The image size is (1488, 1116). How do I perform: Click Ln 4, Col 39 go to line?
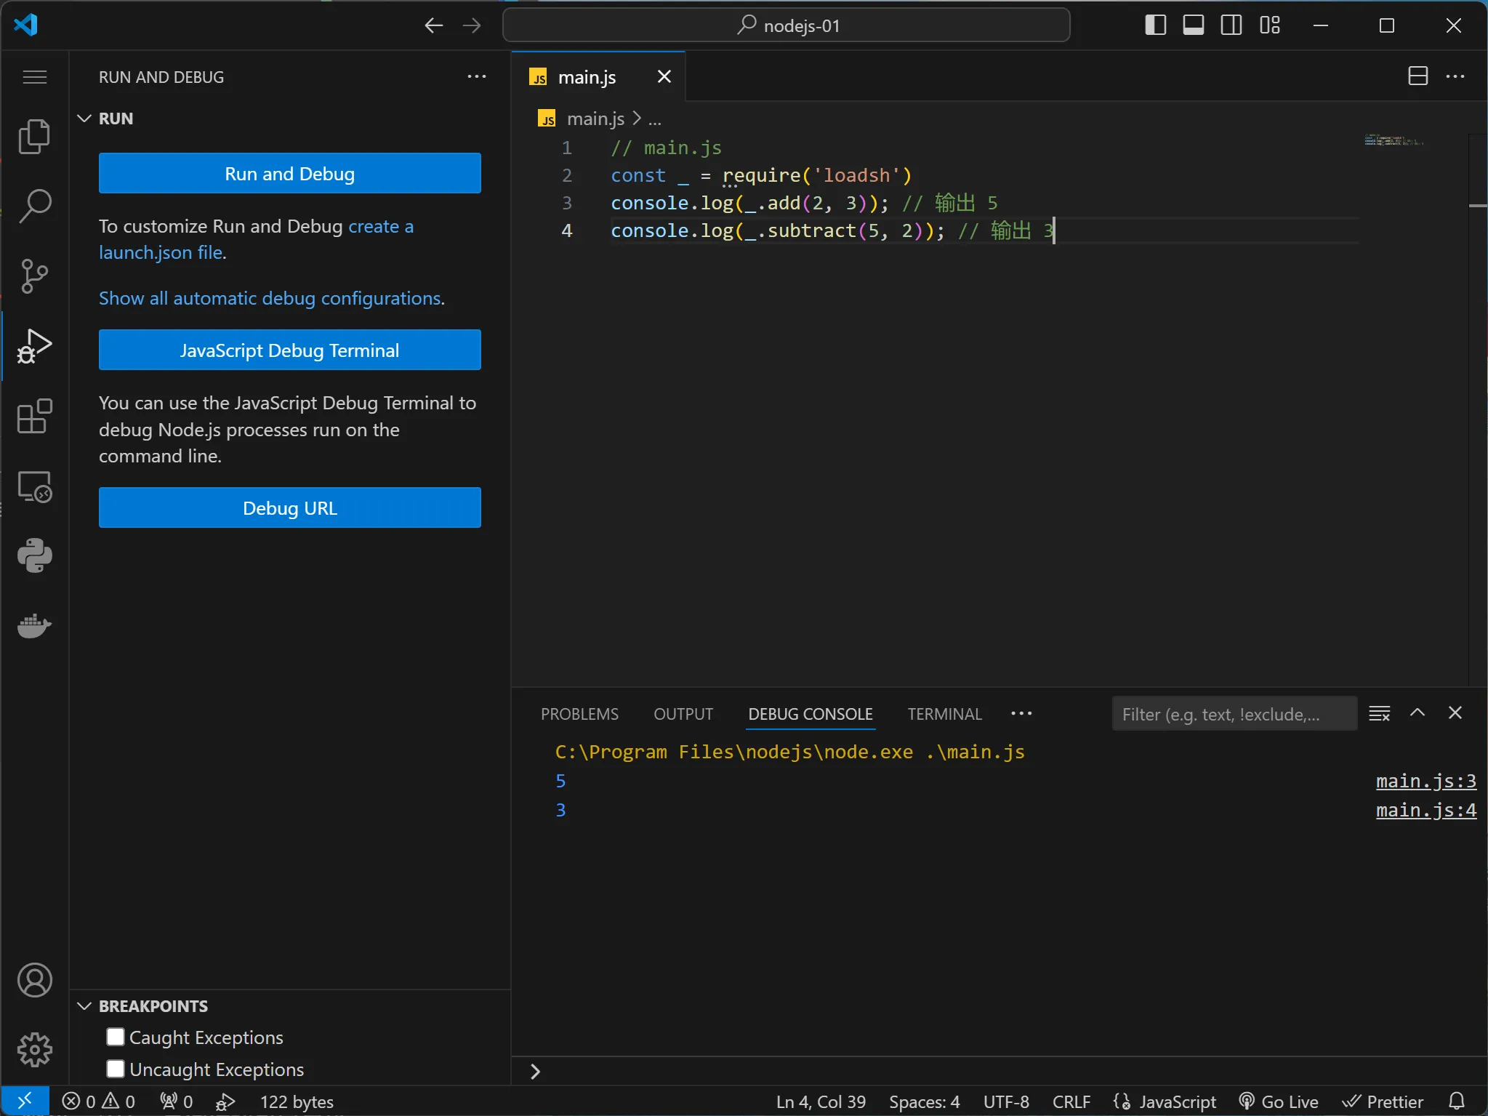821,1101
